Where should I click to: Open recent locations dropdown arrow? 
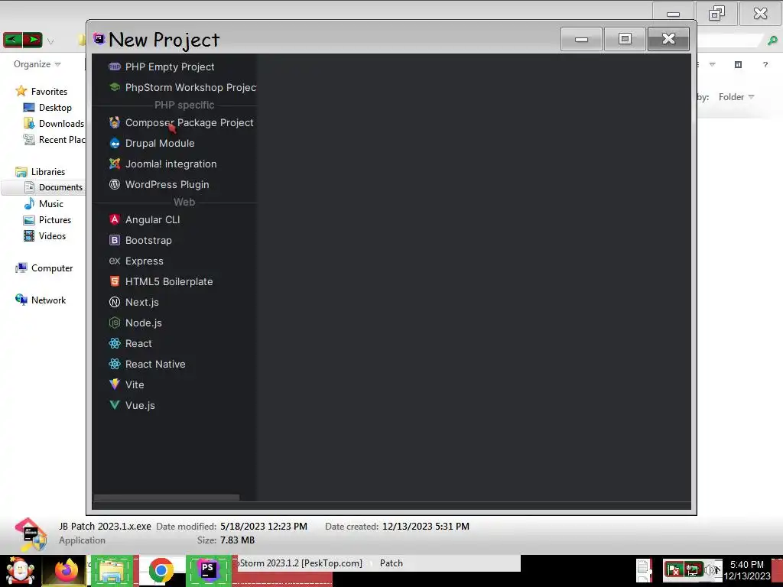(50, 41)
